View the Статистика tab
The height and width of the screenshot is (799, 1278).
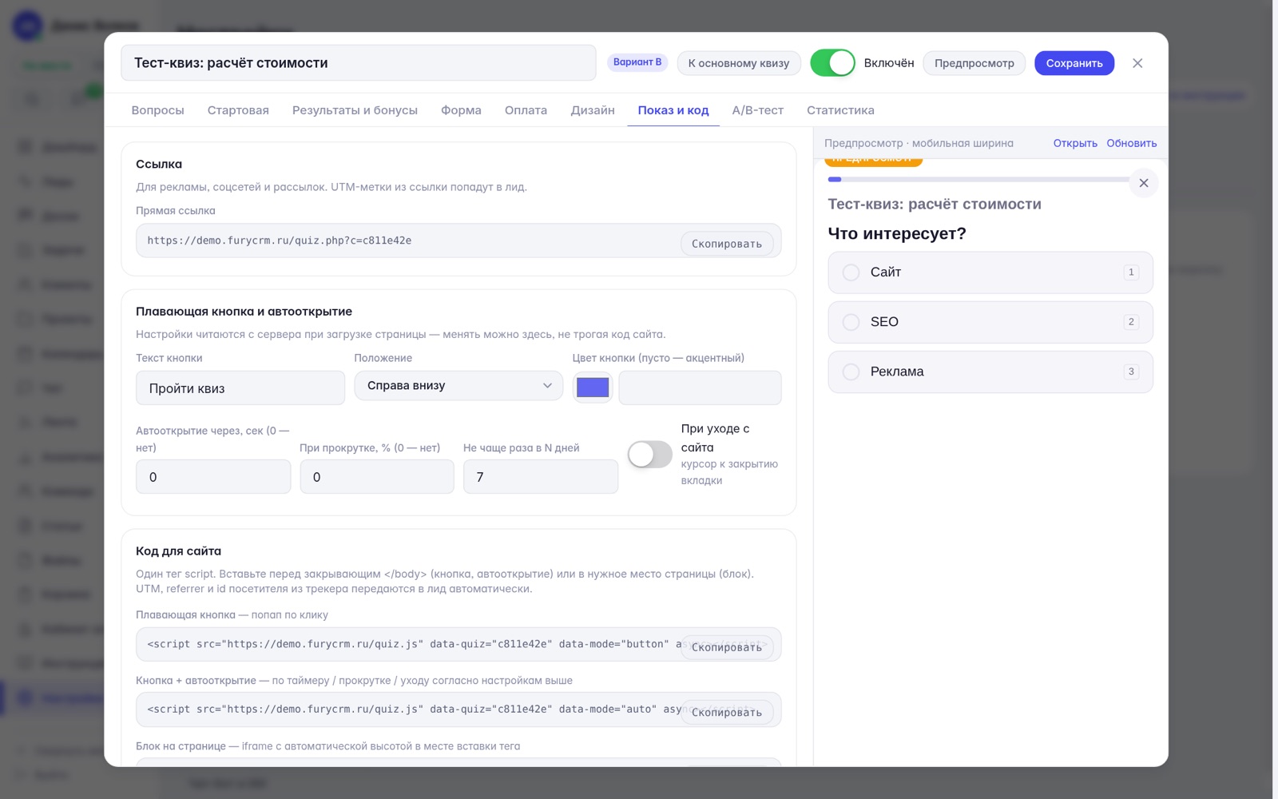[840, 110]
